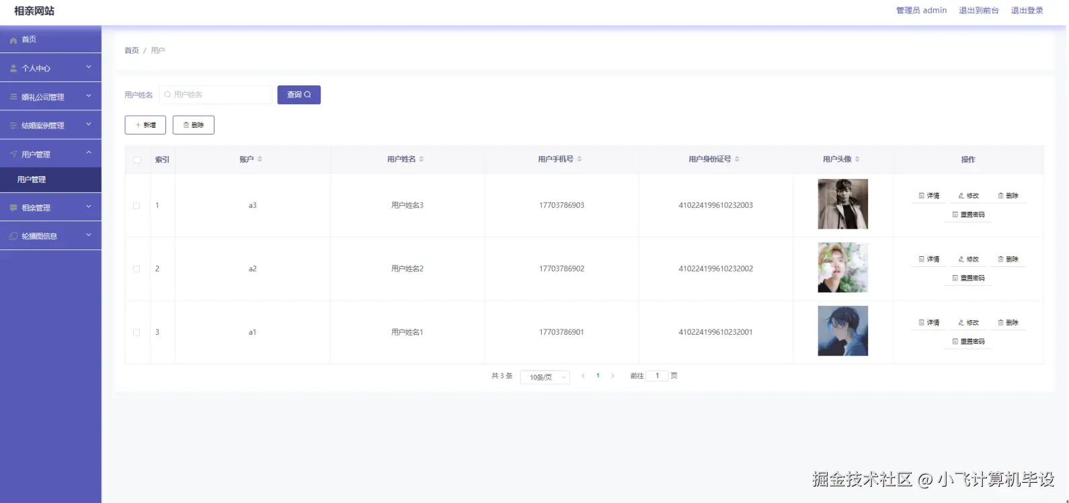Click the sort arrows on 用户身份证号 column
This screenshot has height=503, width=1069.
point(737,159)
